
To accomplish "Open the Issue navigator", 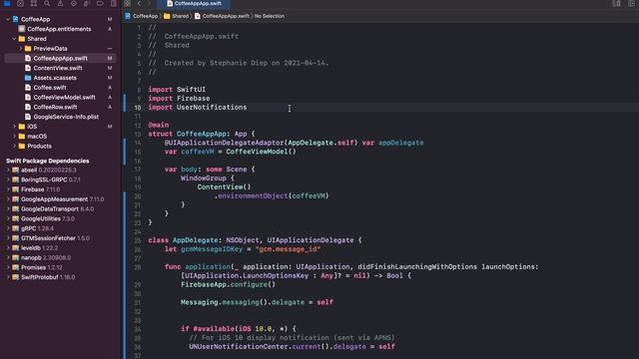I will point(60,3).
